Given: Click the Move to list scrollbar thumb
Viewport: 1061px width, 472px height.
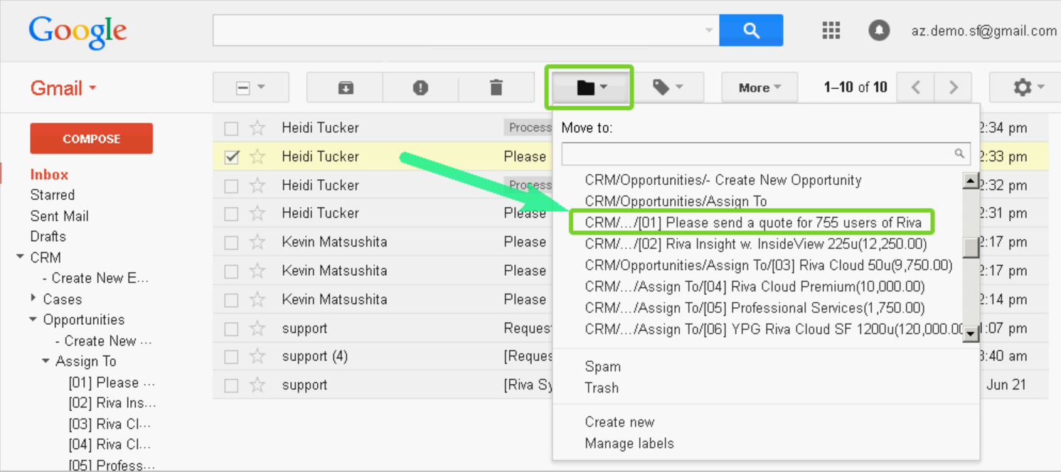Looking at the screenshot, I should [971, 247].
